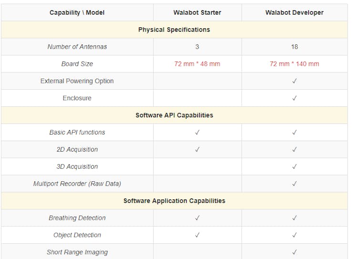Click Developer Enclosure checkmark
The image size is (353, 259).
click(x=294, y=98)
